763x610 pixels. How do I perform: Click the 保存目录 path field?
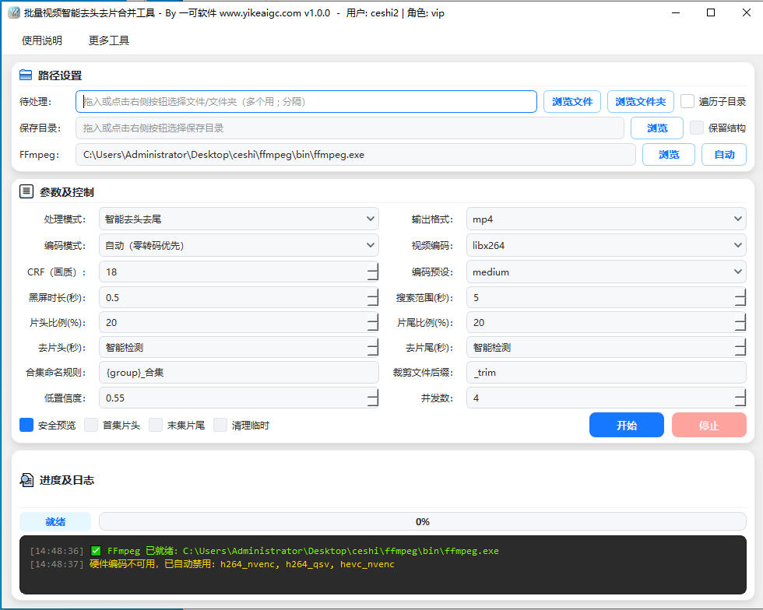tap(350, 128)
